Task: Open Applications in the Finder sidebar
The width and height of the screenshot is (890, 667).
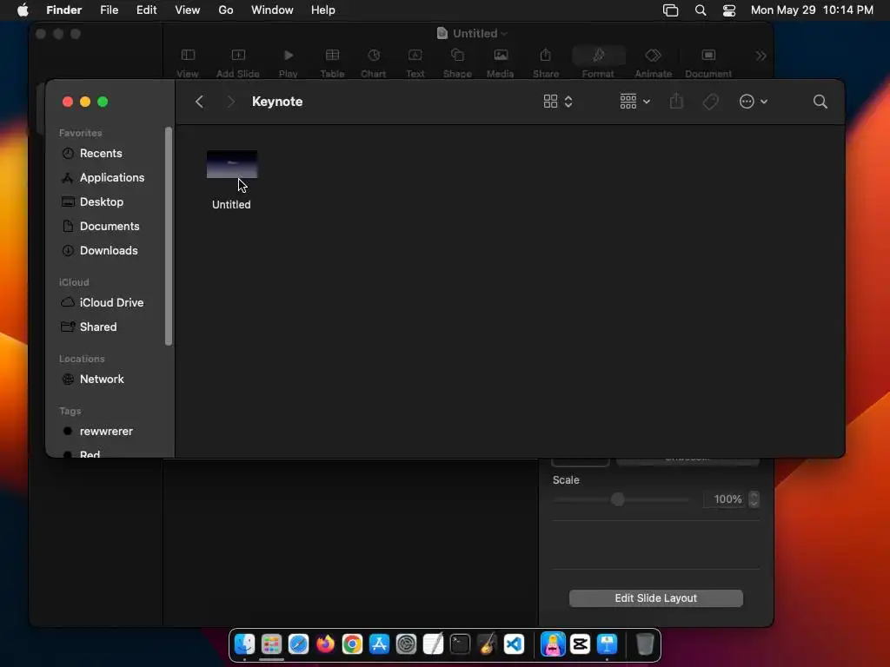Action: click(x=111, y=177)
